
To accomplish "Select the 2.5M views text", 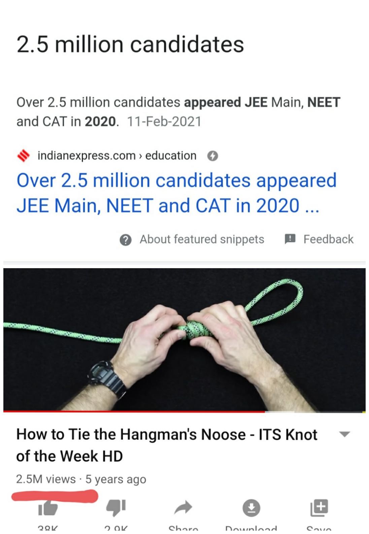I will coord(45,479).
